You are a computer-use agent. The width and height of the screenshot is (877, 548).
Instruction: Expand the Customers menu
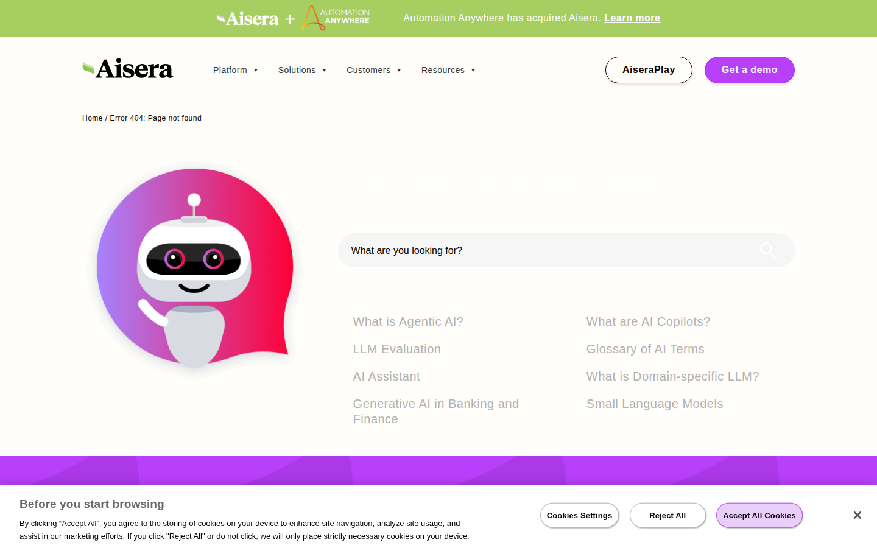374,70
